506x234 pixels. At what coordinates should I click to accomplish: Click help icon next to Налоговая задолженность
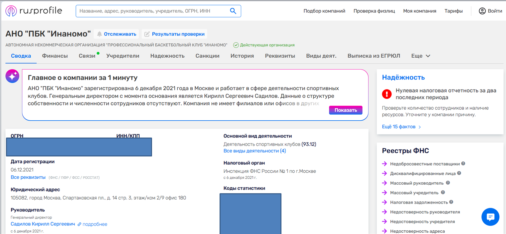pyautogui.click(x=451, y=202)
